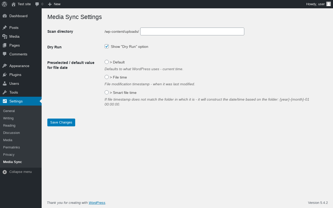
Task: Open the Users menu
Action: 21,83
